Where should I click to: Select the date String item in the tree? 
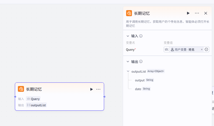(138, 89)
